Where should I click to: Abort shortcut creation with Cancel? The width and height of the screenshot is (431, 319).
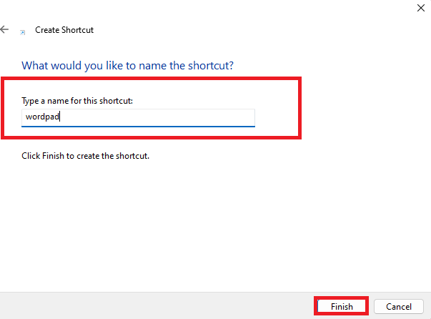coord(399,306)
